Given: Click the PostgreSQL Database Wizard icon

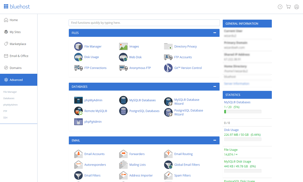Looking at the screenshot, I should coord(168,112).
